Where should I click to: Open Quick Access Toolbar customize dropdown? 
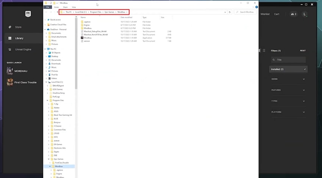(x=57, y=3)
